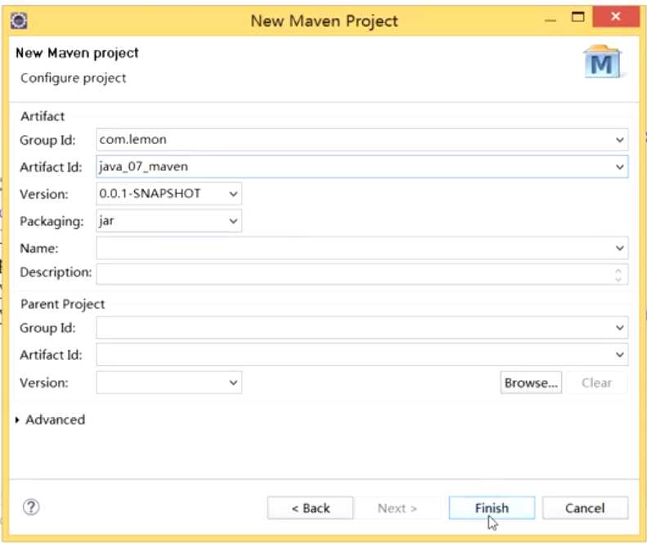This screenshot has height=544, width=647.
Task: Minimize the New Maven Project dialog
Action: click(550, 20)
